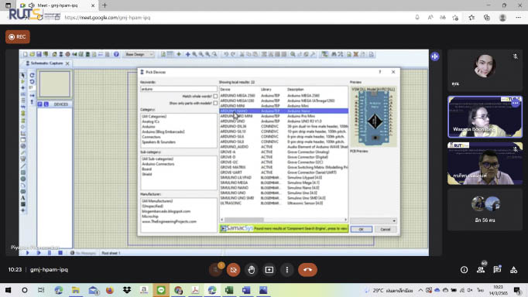Click the Rotate Anti-clockwise icon
This screenshot has width=528, height=297.
[x=32, y=81]
